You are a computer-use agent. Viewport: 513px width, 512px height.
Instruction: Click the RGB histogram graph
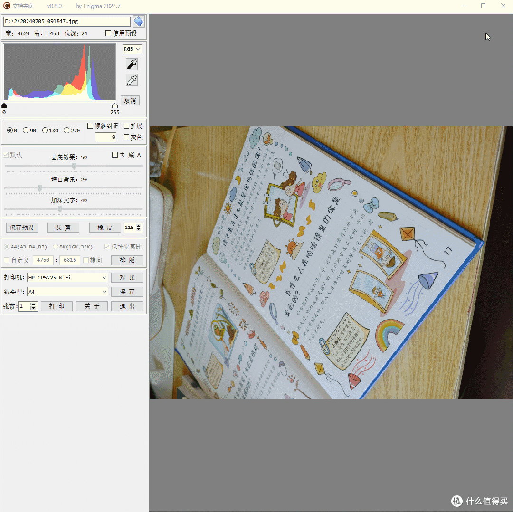coord(59,72)
